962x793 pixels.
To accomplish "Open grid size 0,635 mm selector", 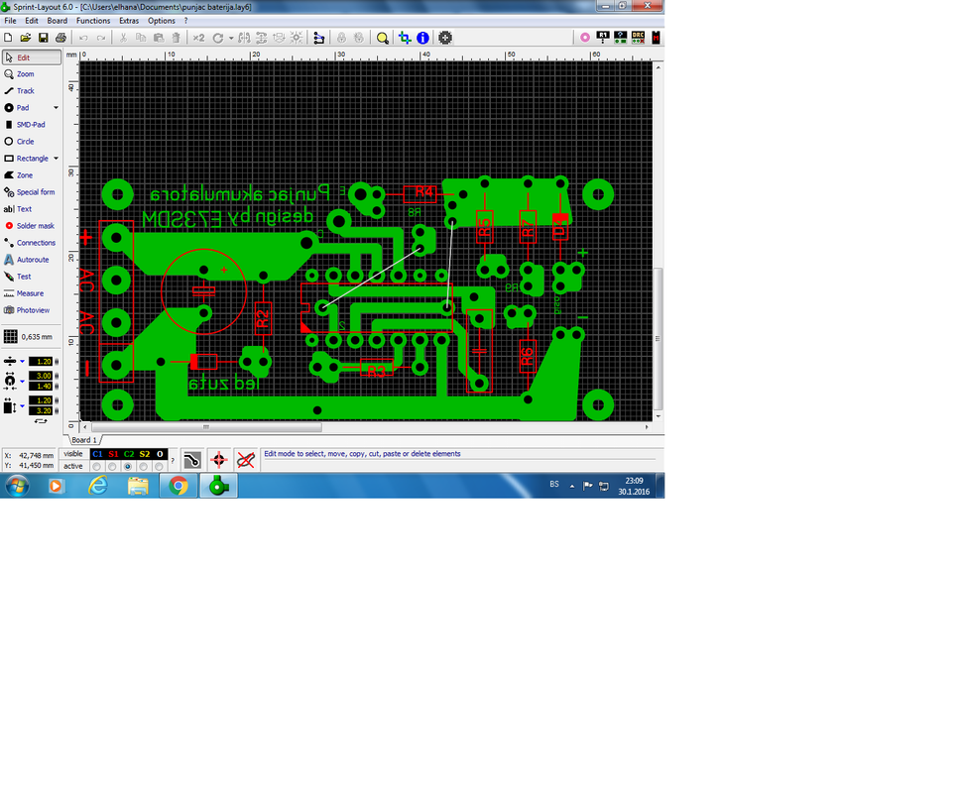I will 28,337.
